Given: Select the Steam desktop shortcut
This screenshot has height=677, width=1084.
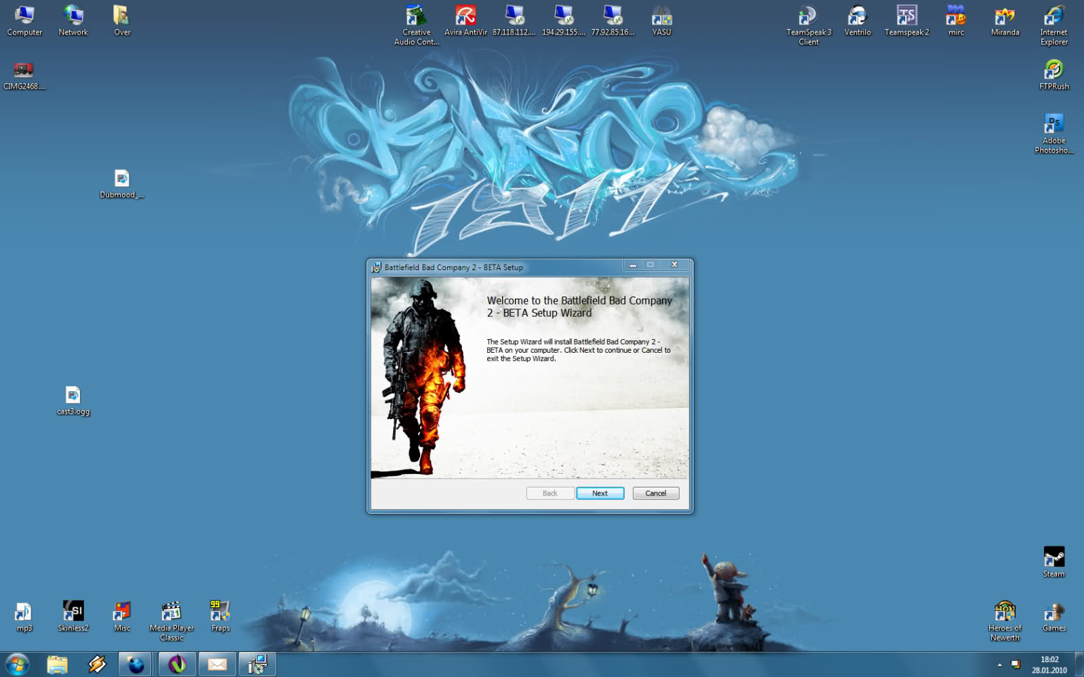Looking at the screenshot, I should point(1054,563).
